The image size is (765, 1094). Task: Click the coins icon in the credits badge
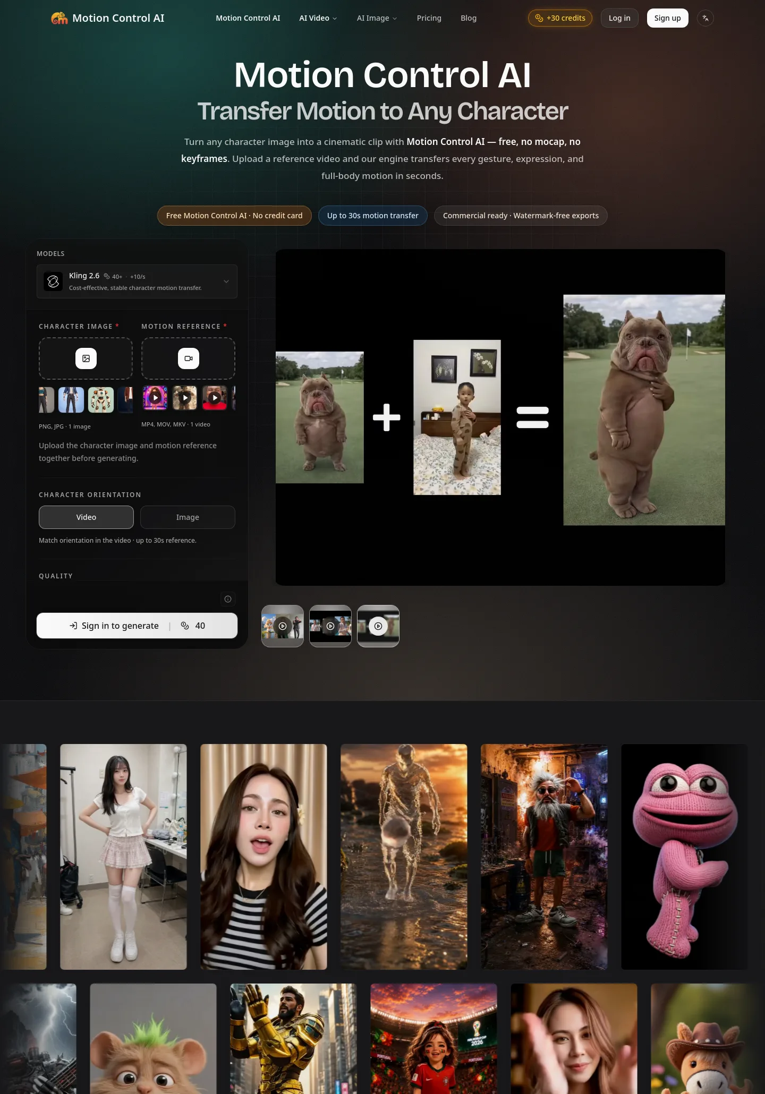[x=539, y=18]
